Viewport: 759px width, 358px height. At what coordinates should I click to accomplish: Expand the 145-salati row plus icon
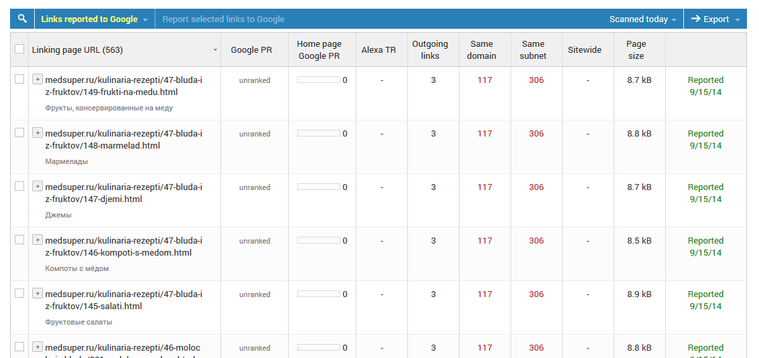pos(38,292)
